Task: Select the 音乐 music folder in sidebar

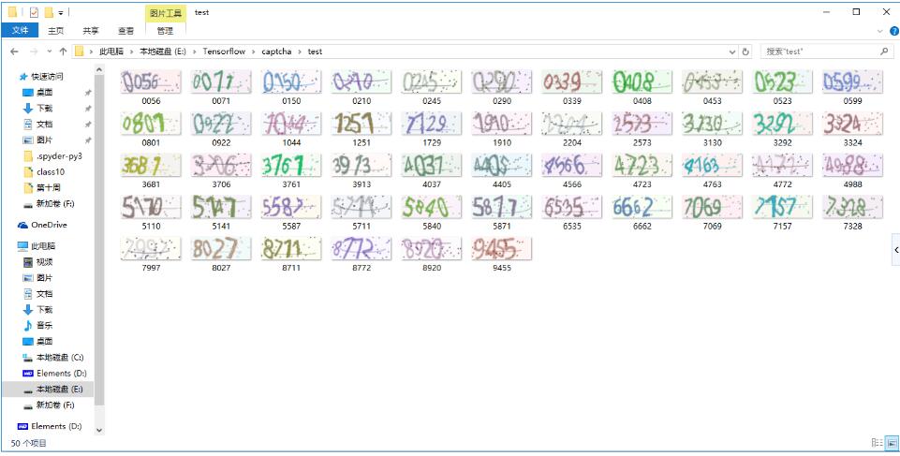Action: tap(44, 325)
